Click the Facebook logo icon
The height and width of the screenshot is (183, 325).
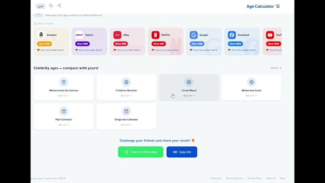pos(232,35)
